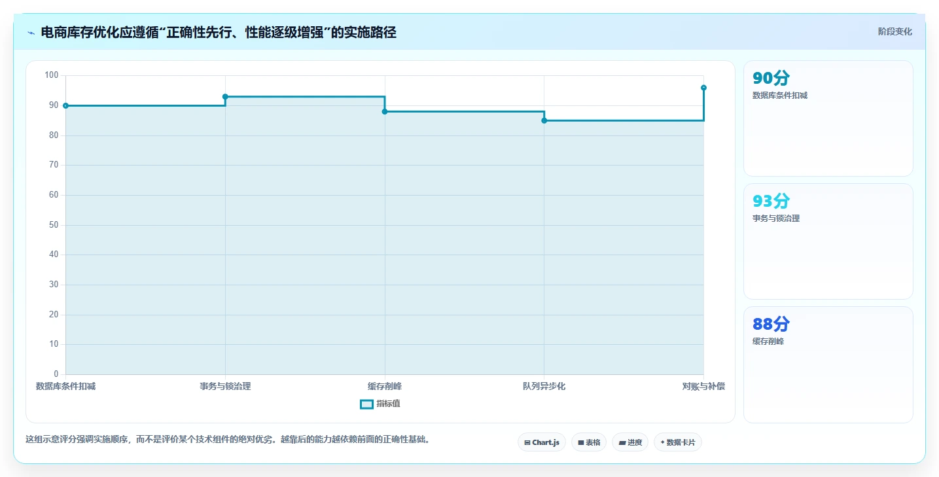The image size is (939, 477).
Task: Click 缓存削峰 label in the 88分 card
Action: [x=768, y=342]
